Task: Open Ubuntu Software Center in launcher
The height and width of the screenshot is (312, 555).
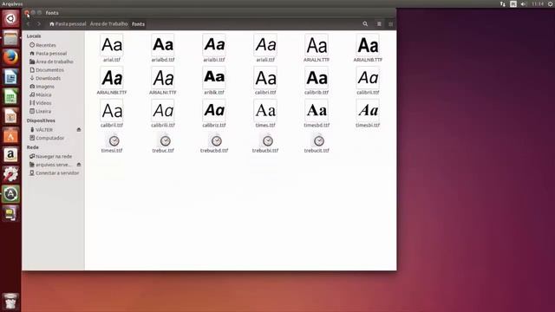Action: pyautogui.click(x=10, y=135)
